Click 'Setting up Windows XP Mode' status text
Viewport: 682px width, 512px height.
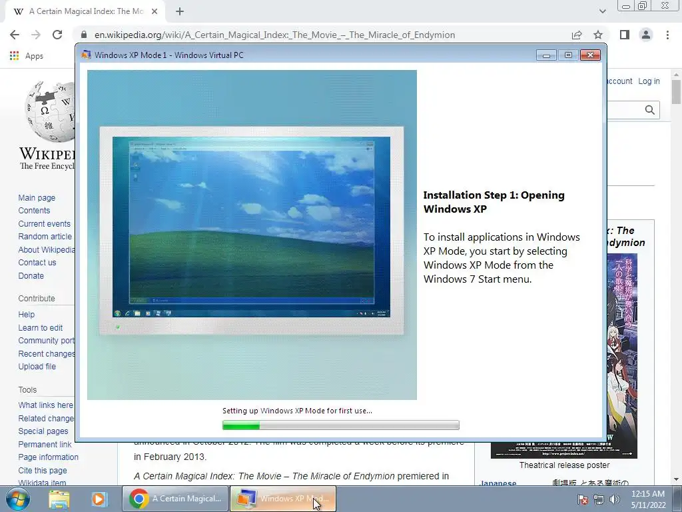297,411
